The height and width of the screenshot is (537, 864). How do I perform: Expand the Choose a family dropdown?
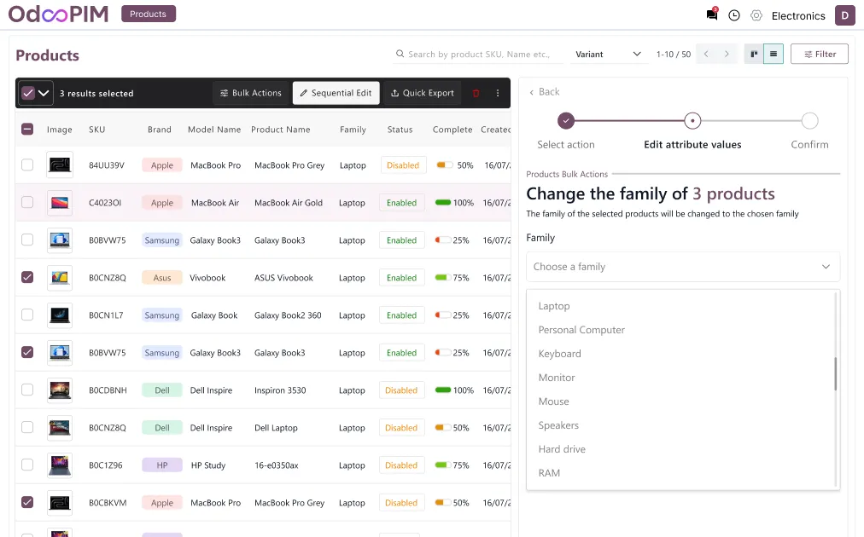click(682, 267)
